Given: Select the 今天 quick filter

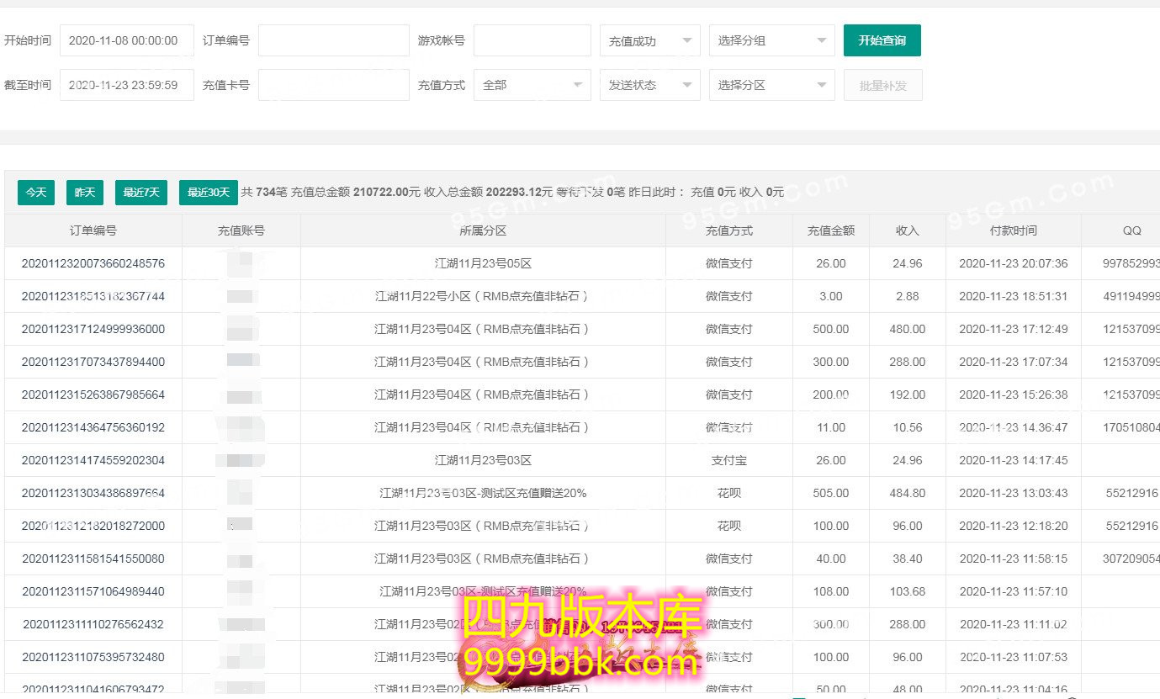Looking at the screenshot, I should tap(35, 193).
